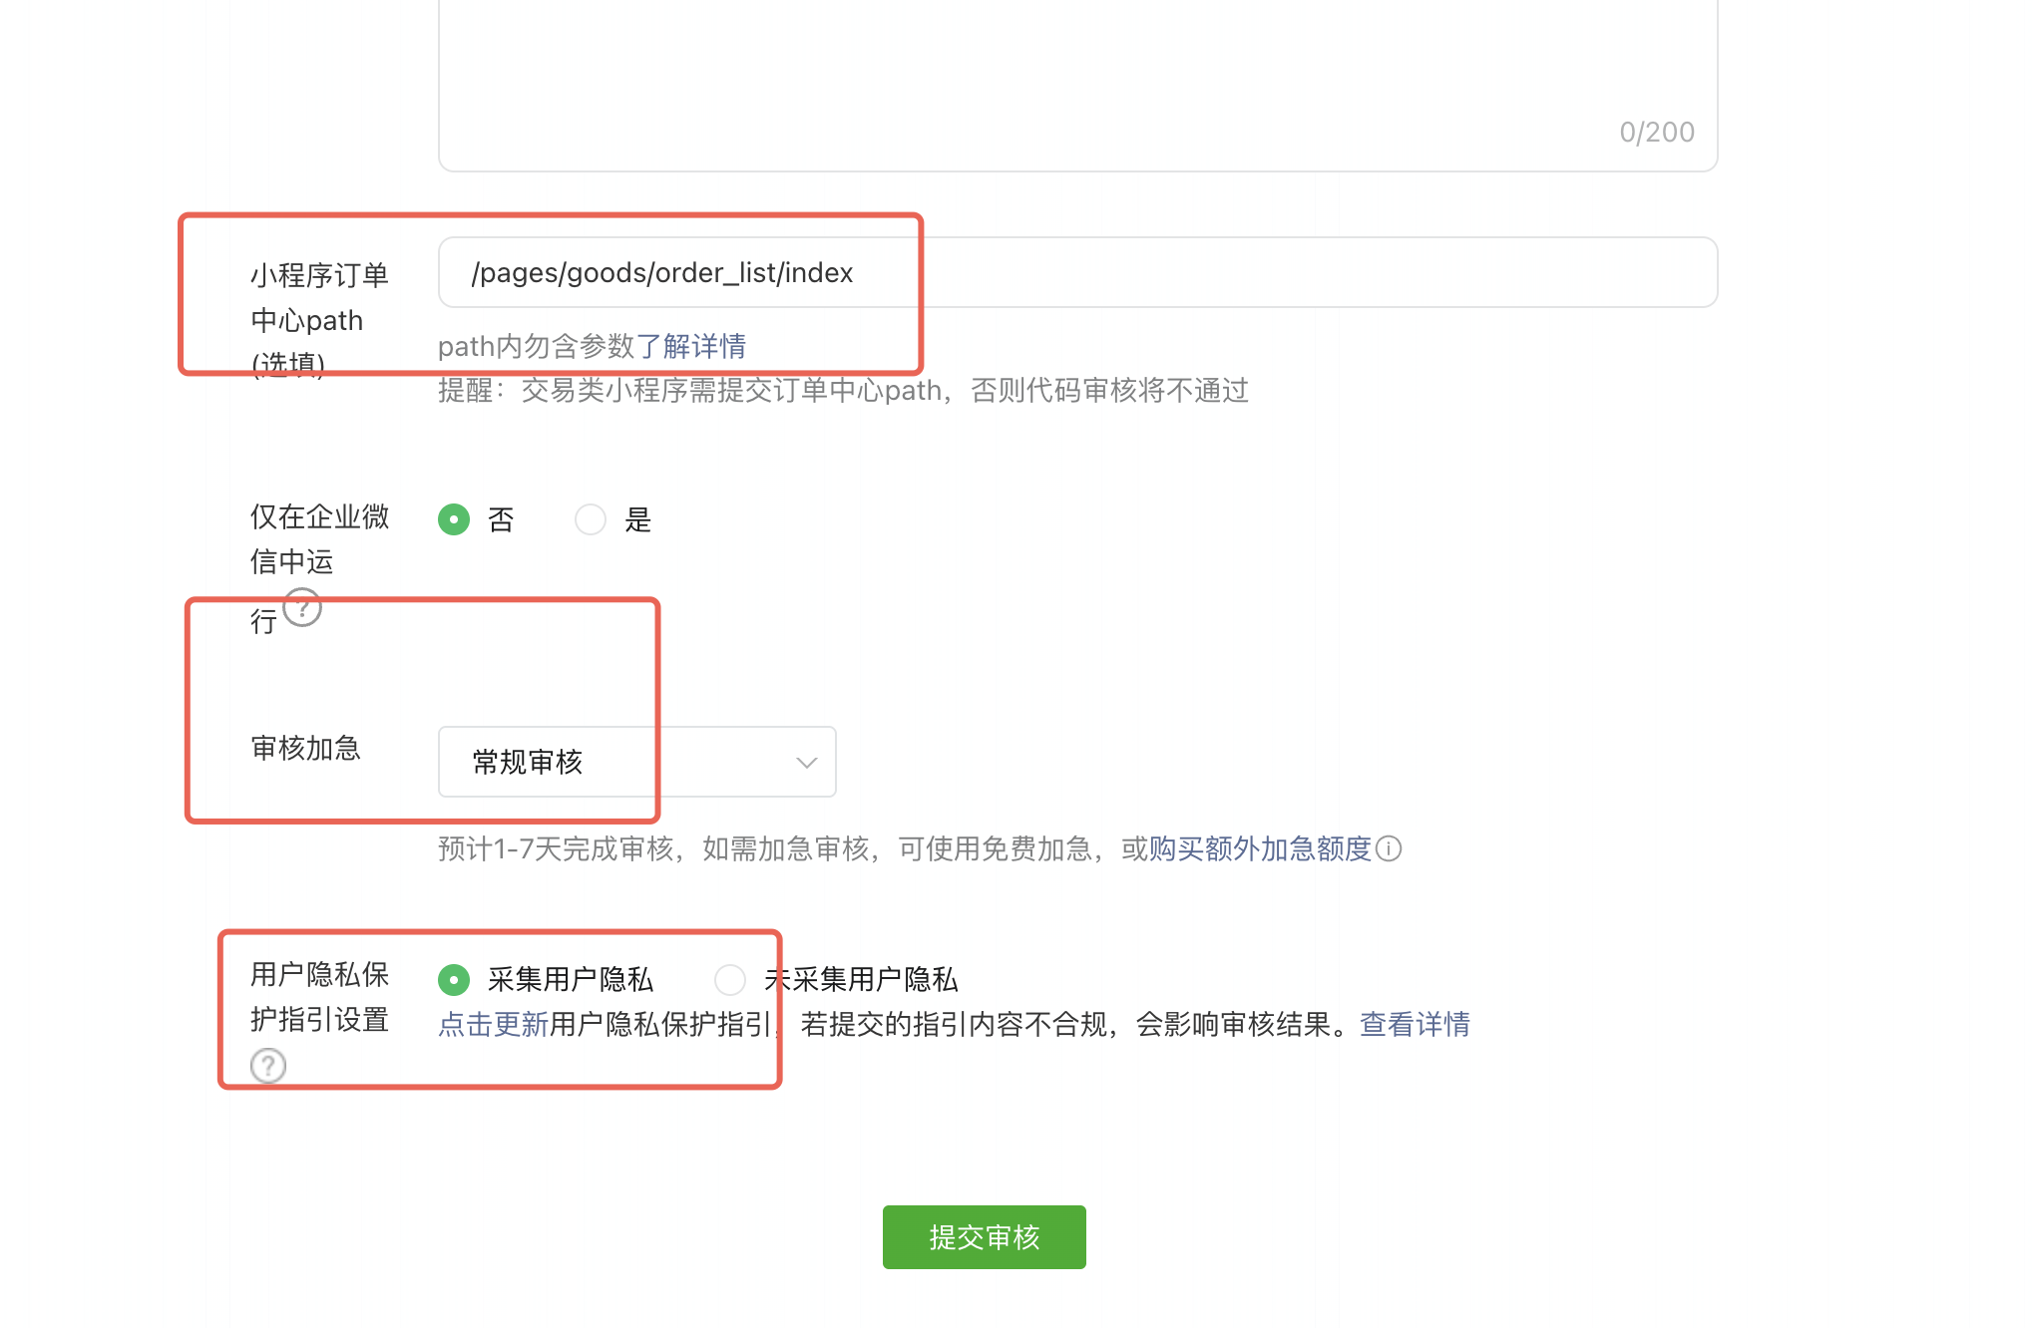Choose 未采集用户隐私 radio option

[x=730, y=980]
